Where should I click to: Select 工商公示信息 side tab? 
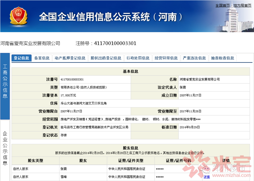(x=5, y=86)
